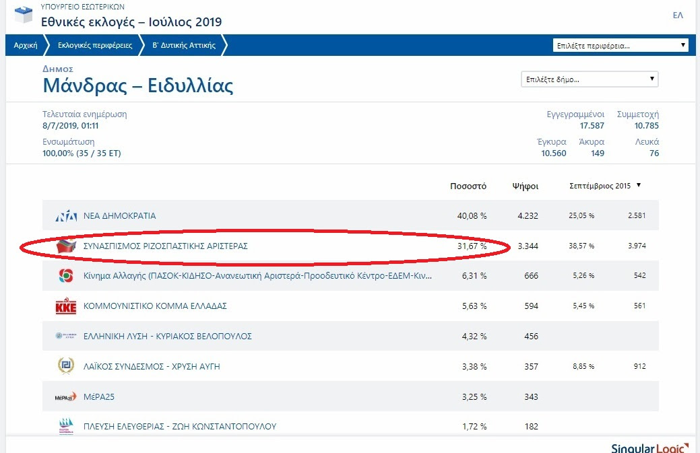Screen dimensions: 700x453
Task: Click Nea Dimokratia percentage 40,08 %
Action: tap(472, 216)
